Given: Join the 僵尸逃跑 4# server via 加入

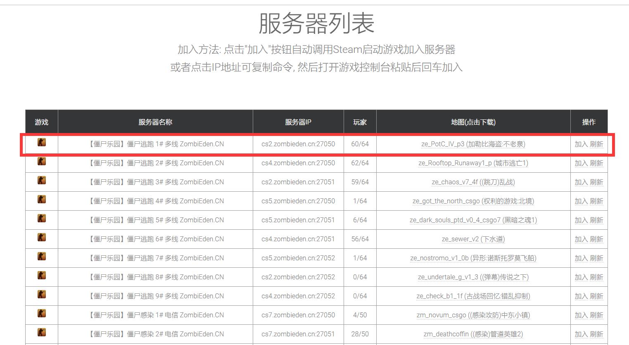Looking at the screenshot, I should tap(581, 201).
